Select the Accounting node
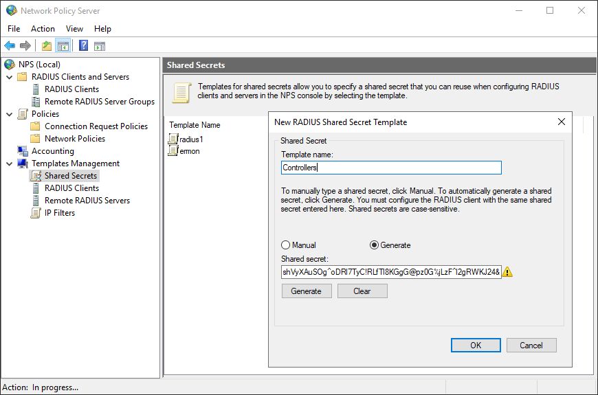Image resolution: width=598 pixels, height=395 pixels. click(53, 151)
